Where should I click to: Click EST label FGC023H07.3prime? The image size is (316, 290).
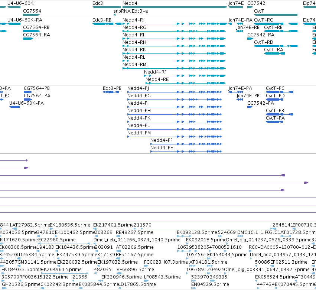tap(166, 262)
